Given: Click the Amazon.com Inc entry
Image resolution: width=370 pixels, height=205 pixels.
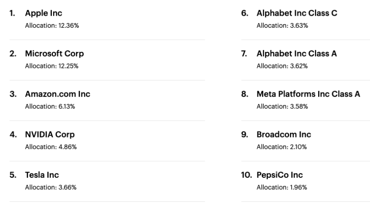Looking at the screenshot, I should pos(57,94).
